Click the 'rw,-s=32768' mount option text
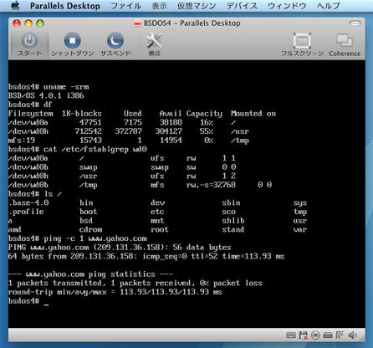 [211, 185]
